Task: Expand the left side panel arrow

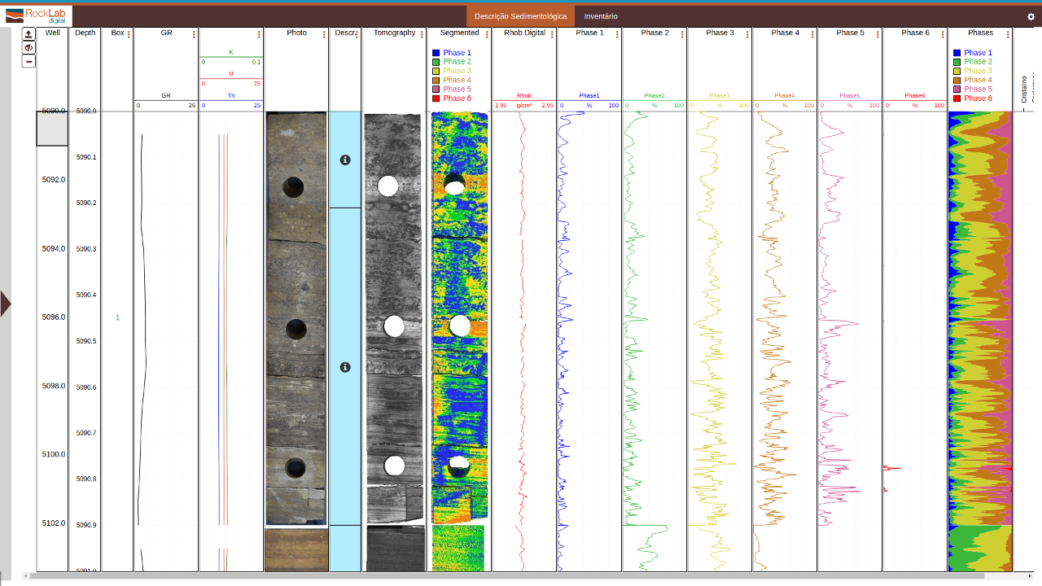Action: tap(6, 304)
